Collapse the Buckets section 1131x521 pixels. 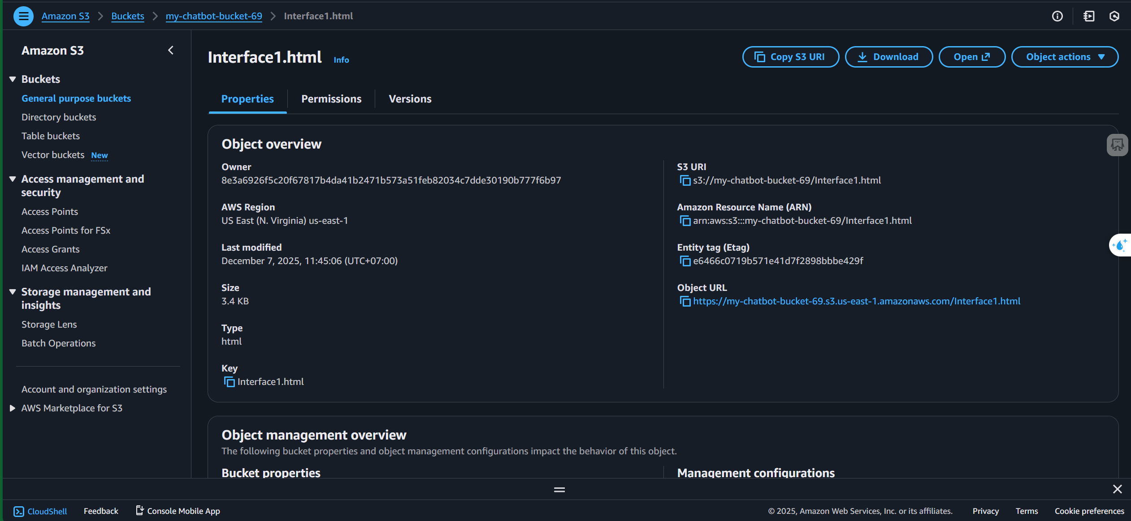(13, 79)
